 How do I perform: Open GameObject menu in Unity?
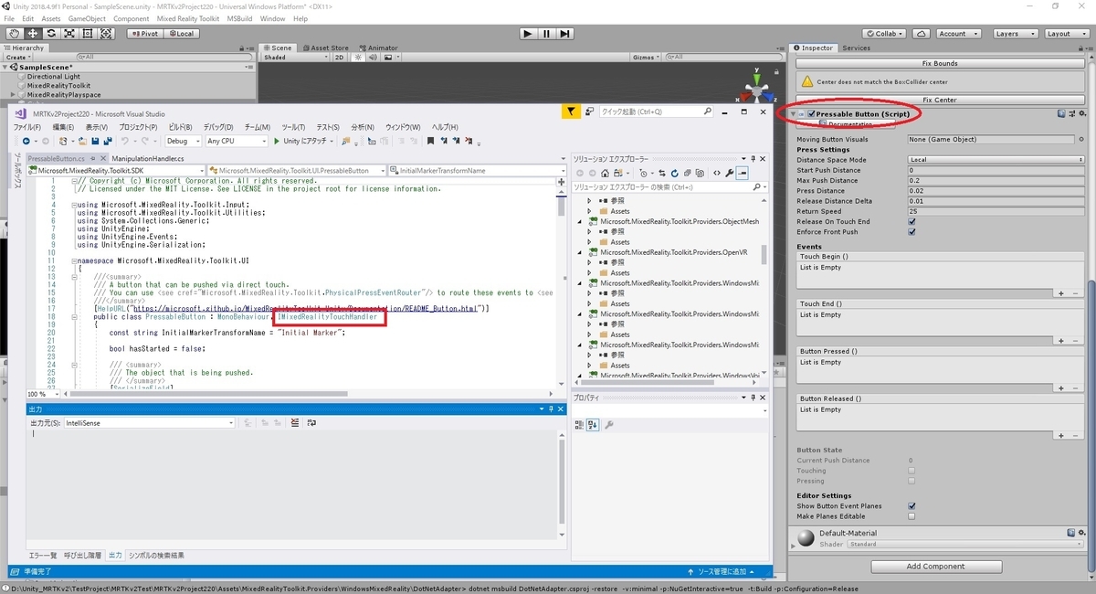88,18
